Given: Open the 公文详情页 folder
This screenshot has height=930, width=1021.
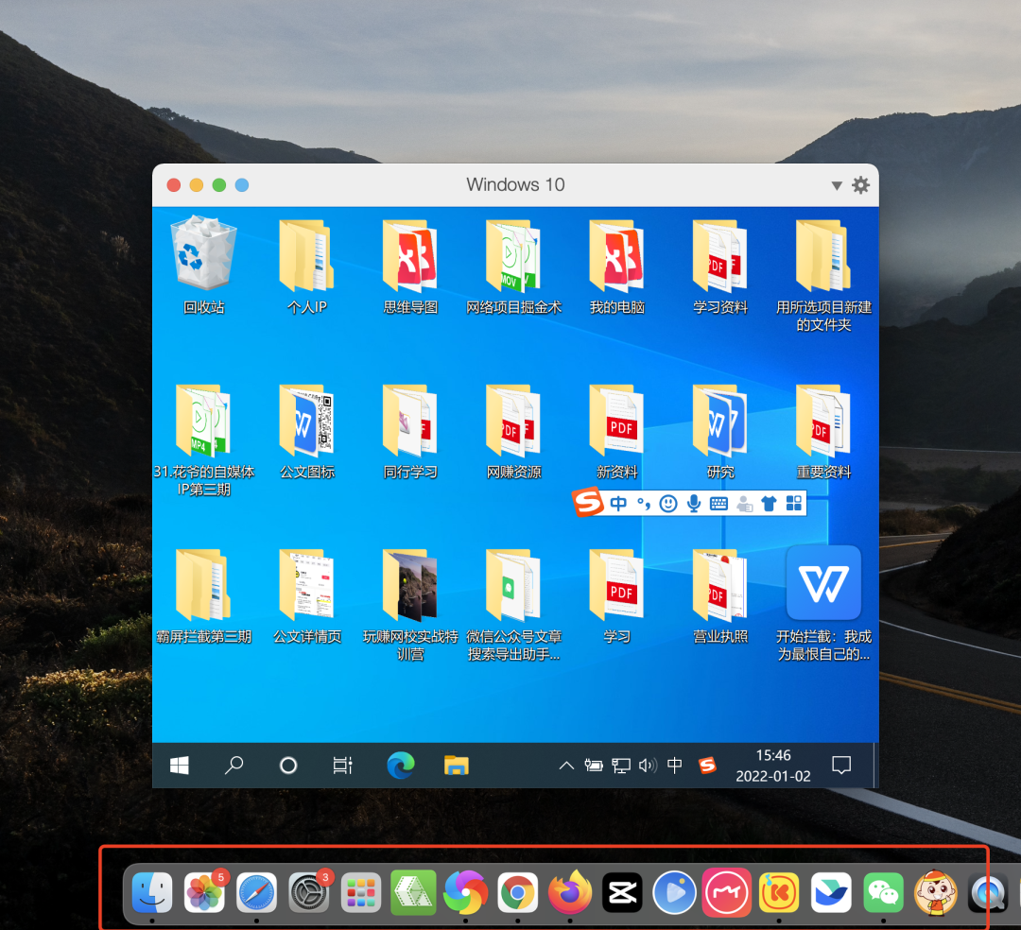Looking at the screenshot, I should tap(306, 595).
